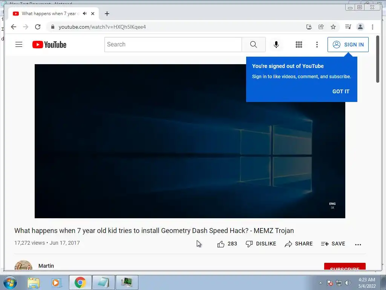
Task: Open the network tray icon
Action: pos(339,283)
